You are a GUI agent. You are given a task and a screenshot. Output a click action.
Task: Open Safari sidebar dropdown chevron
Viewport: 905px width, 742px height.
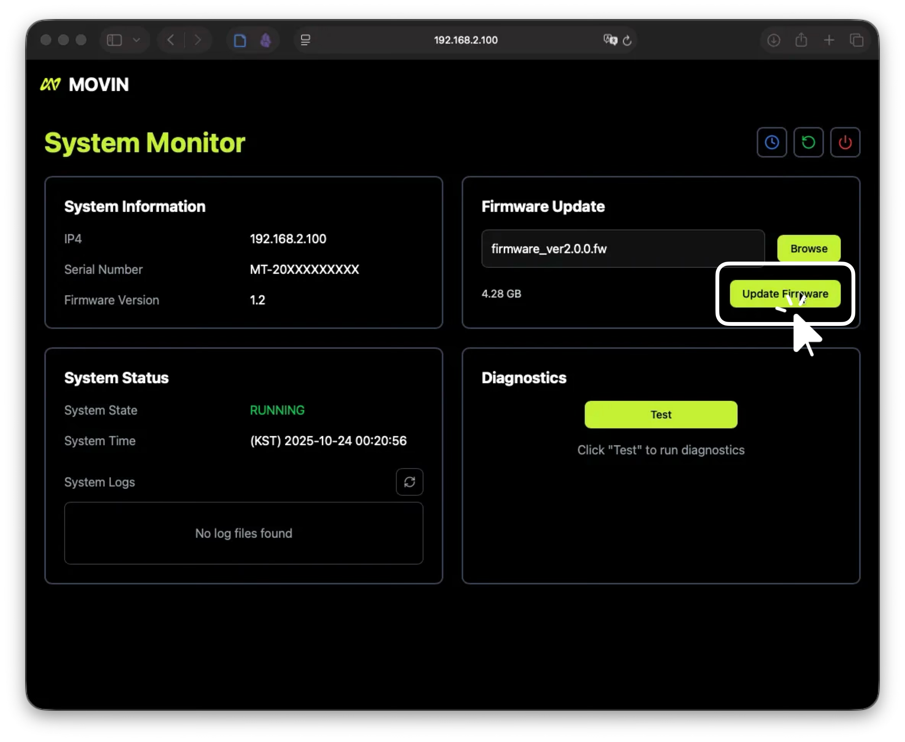[136, 40]
